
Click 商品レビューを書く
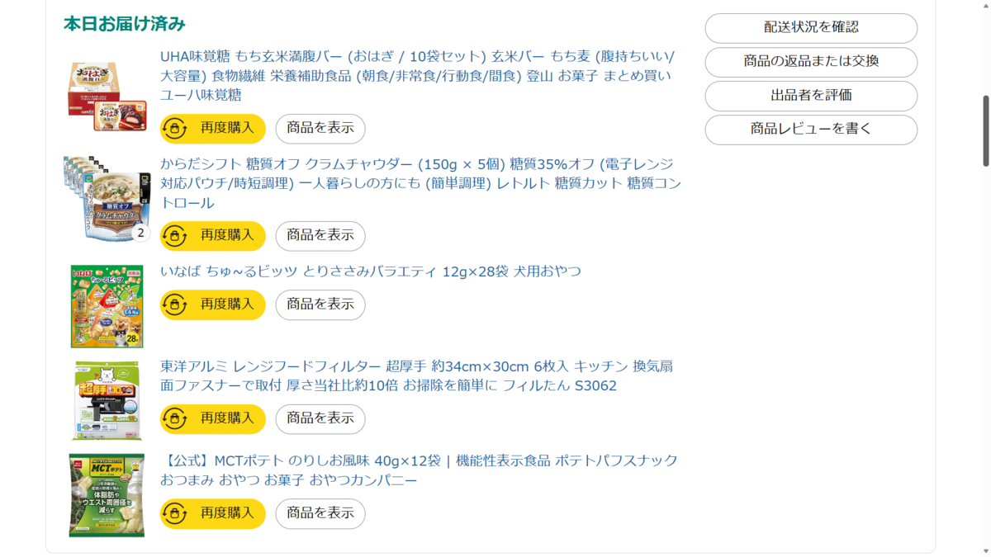tap(811, 130)
